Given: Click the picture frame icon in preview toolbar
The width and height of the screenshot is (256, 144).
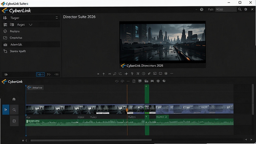Looking at the screenshot, I should tap(155, 74).
